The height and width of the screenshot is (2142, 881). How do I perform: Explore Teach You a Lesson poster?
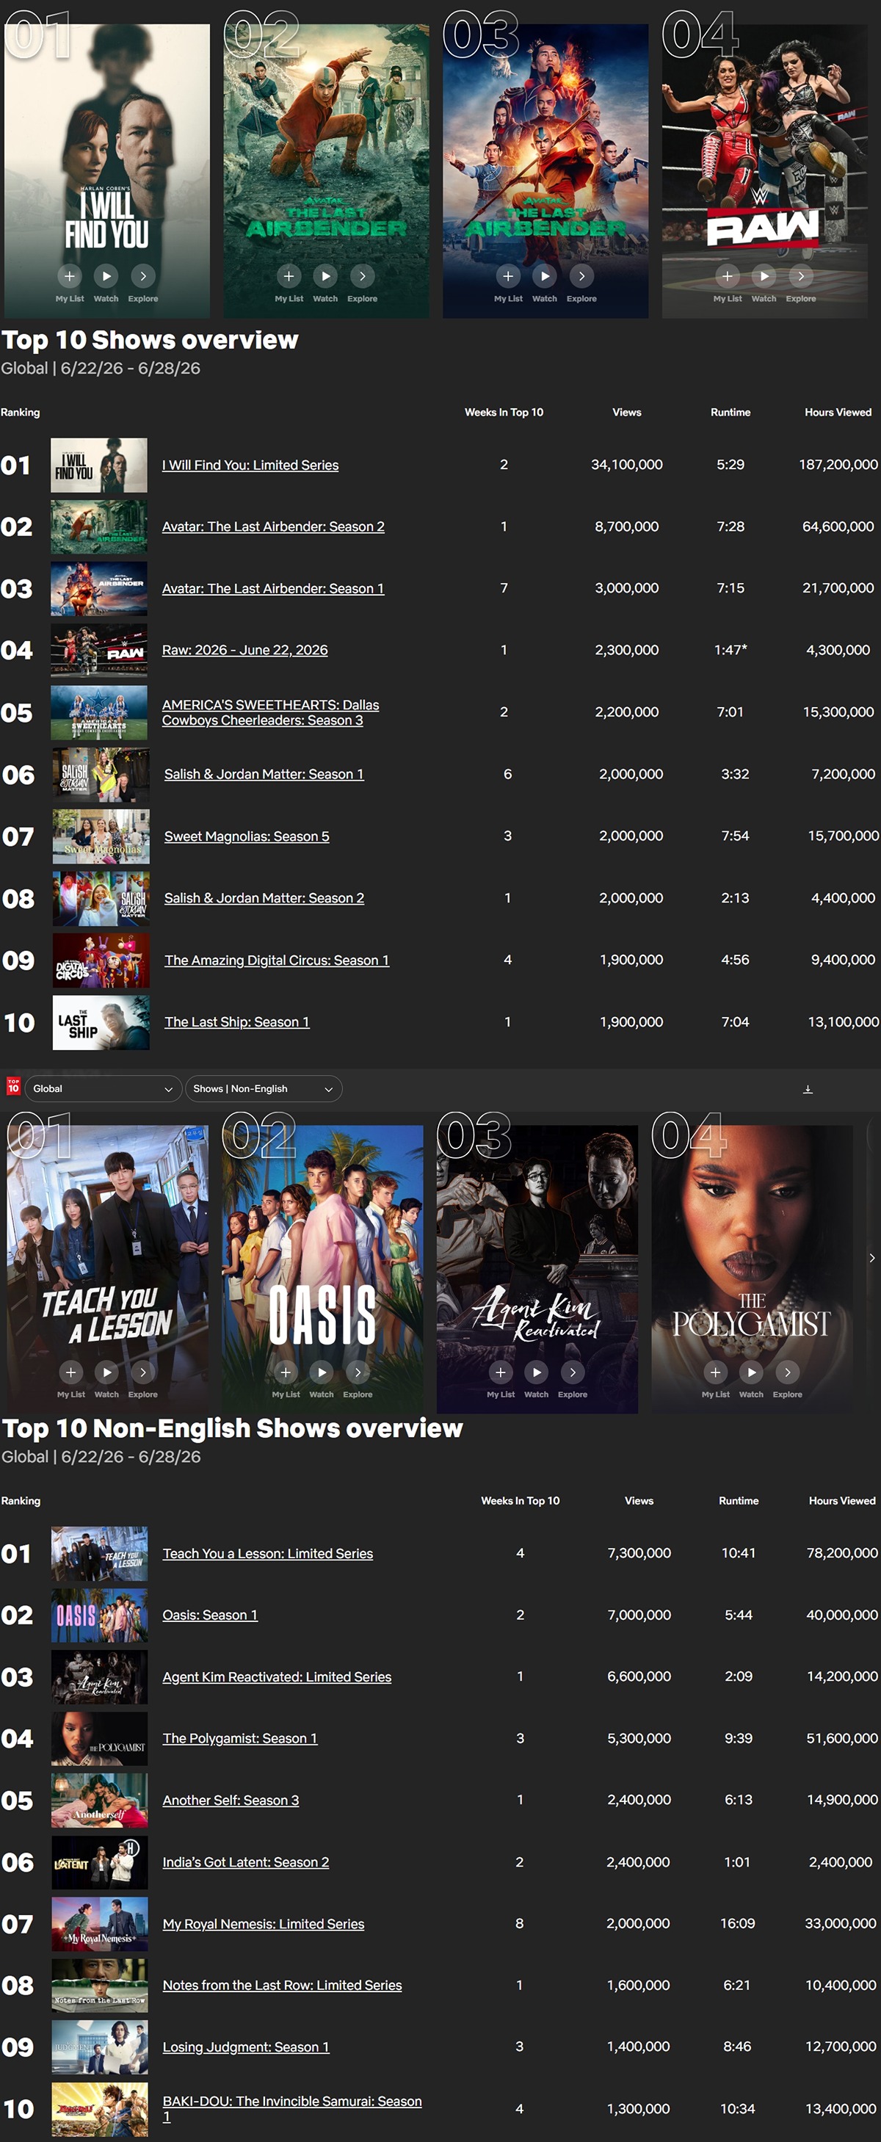click(x=143, y=1372)
